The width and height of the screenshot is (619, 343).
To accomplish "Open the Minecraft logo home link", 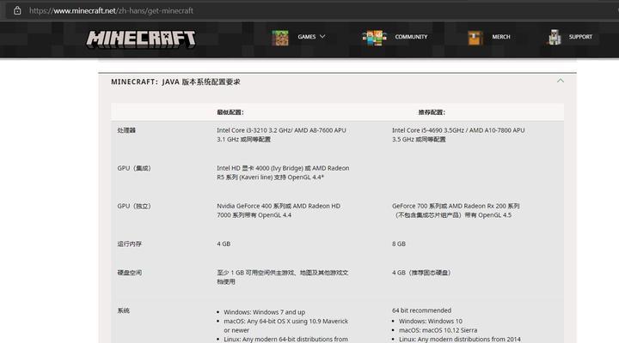I will 141,39.
